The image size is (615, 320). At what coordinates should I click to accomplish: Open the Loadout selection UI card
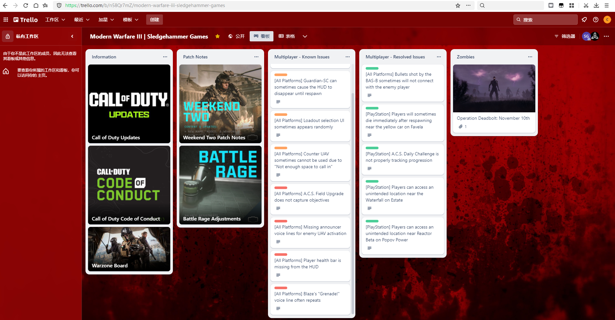310,126
